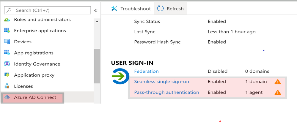297x122 pixels.
Task: Open the Seamless single sign-on link
Action: (161, 82)
